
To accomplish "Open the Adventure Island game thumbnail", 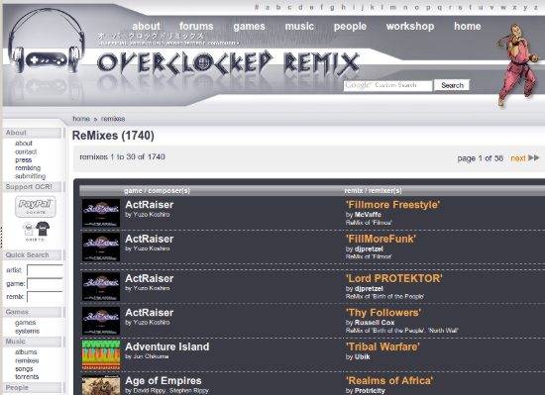I will coord(101,355).
